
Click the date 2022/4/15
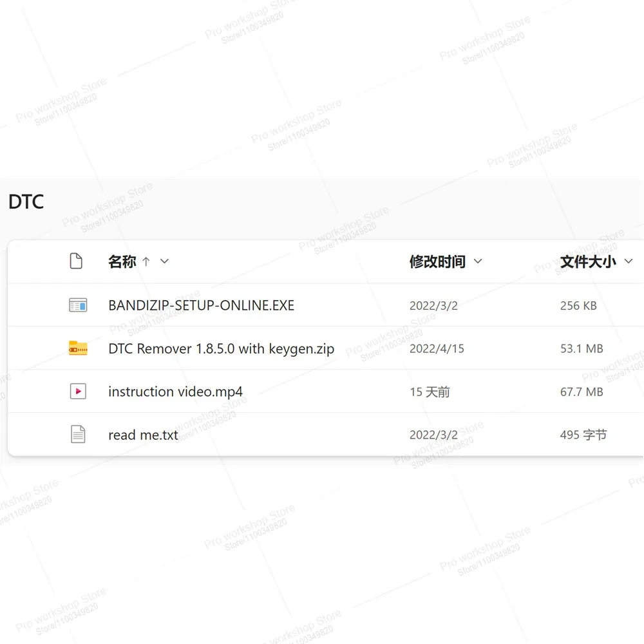click(437, 348)
